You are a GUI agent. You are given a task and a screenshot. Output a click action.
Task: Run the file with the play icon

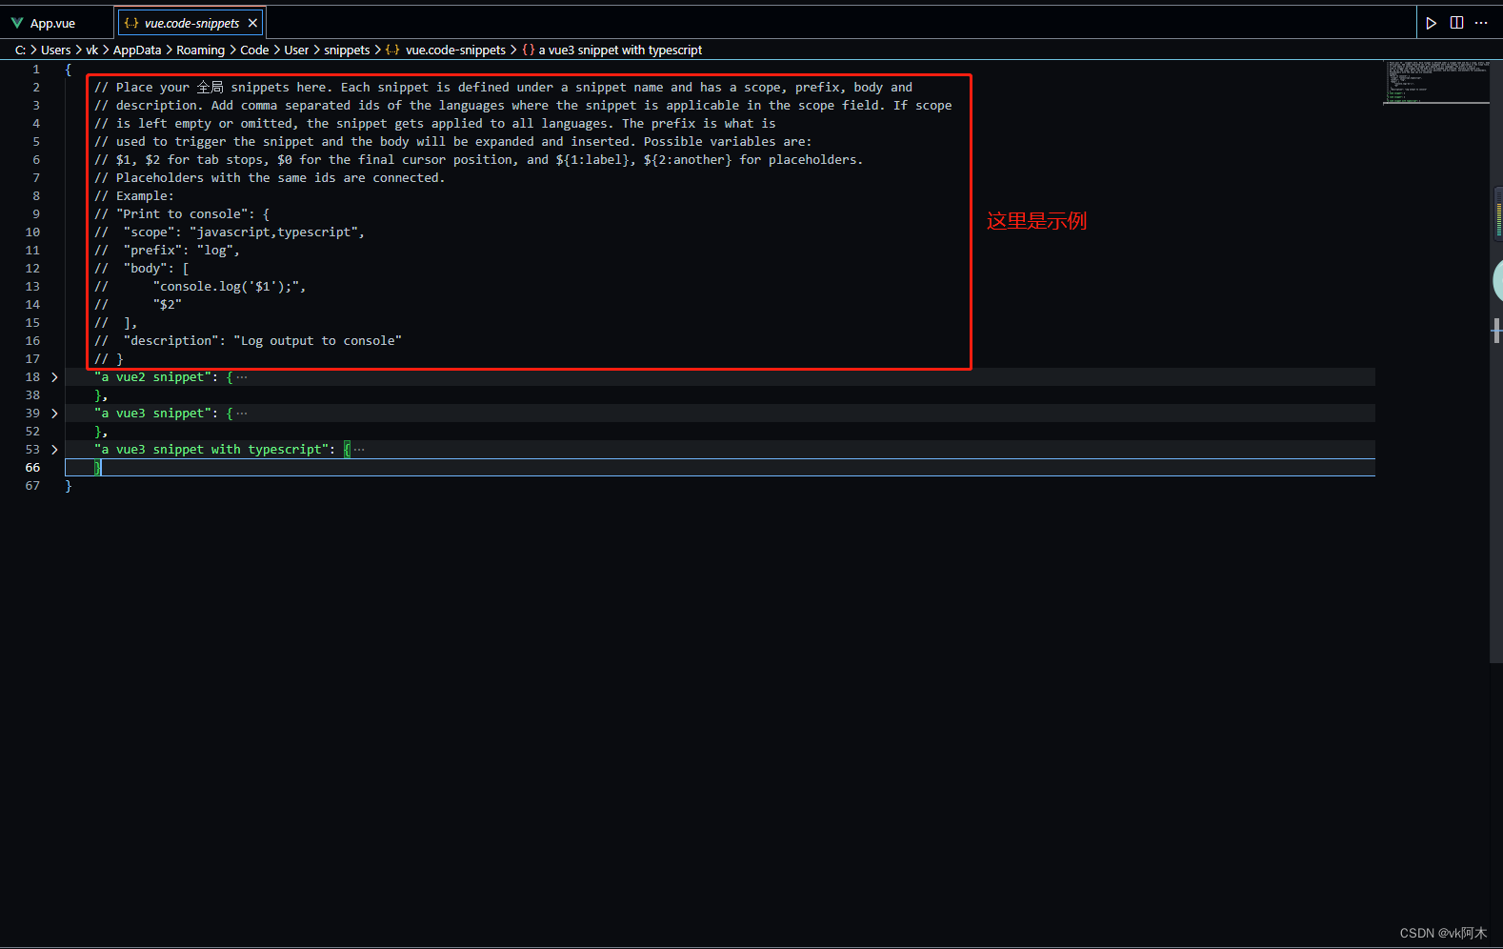(x=1431, y=23)
